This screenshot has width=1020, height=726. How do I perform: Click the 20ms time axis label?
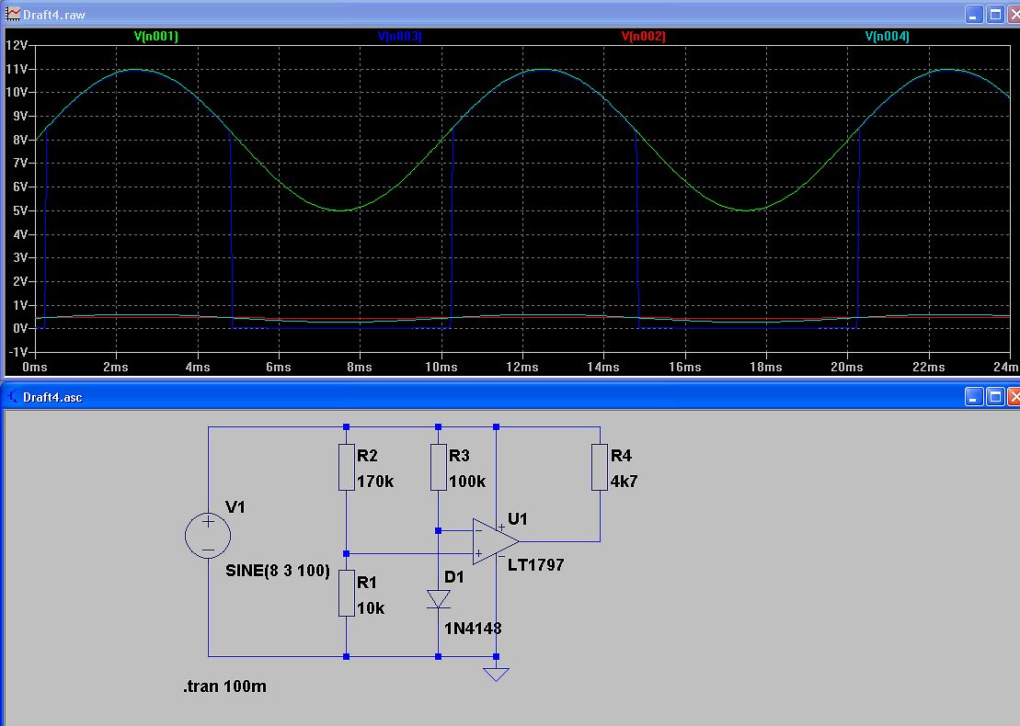(847, 368)
